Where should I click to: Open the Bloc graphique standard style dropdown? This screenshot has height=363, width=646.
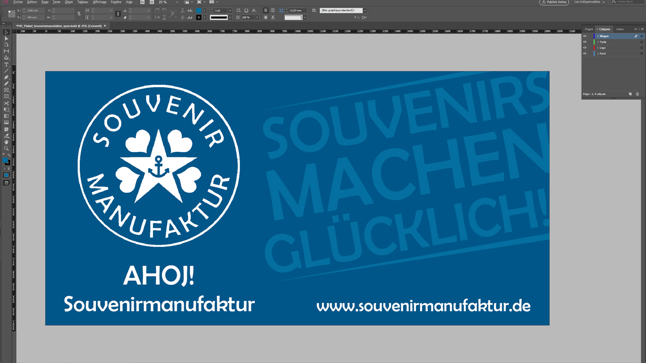point(365,10)
